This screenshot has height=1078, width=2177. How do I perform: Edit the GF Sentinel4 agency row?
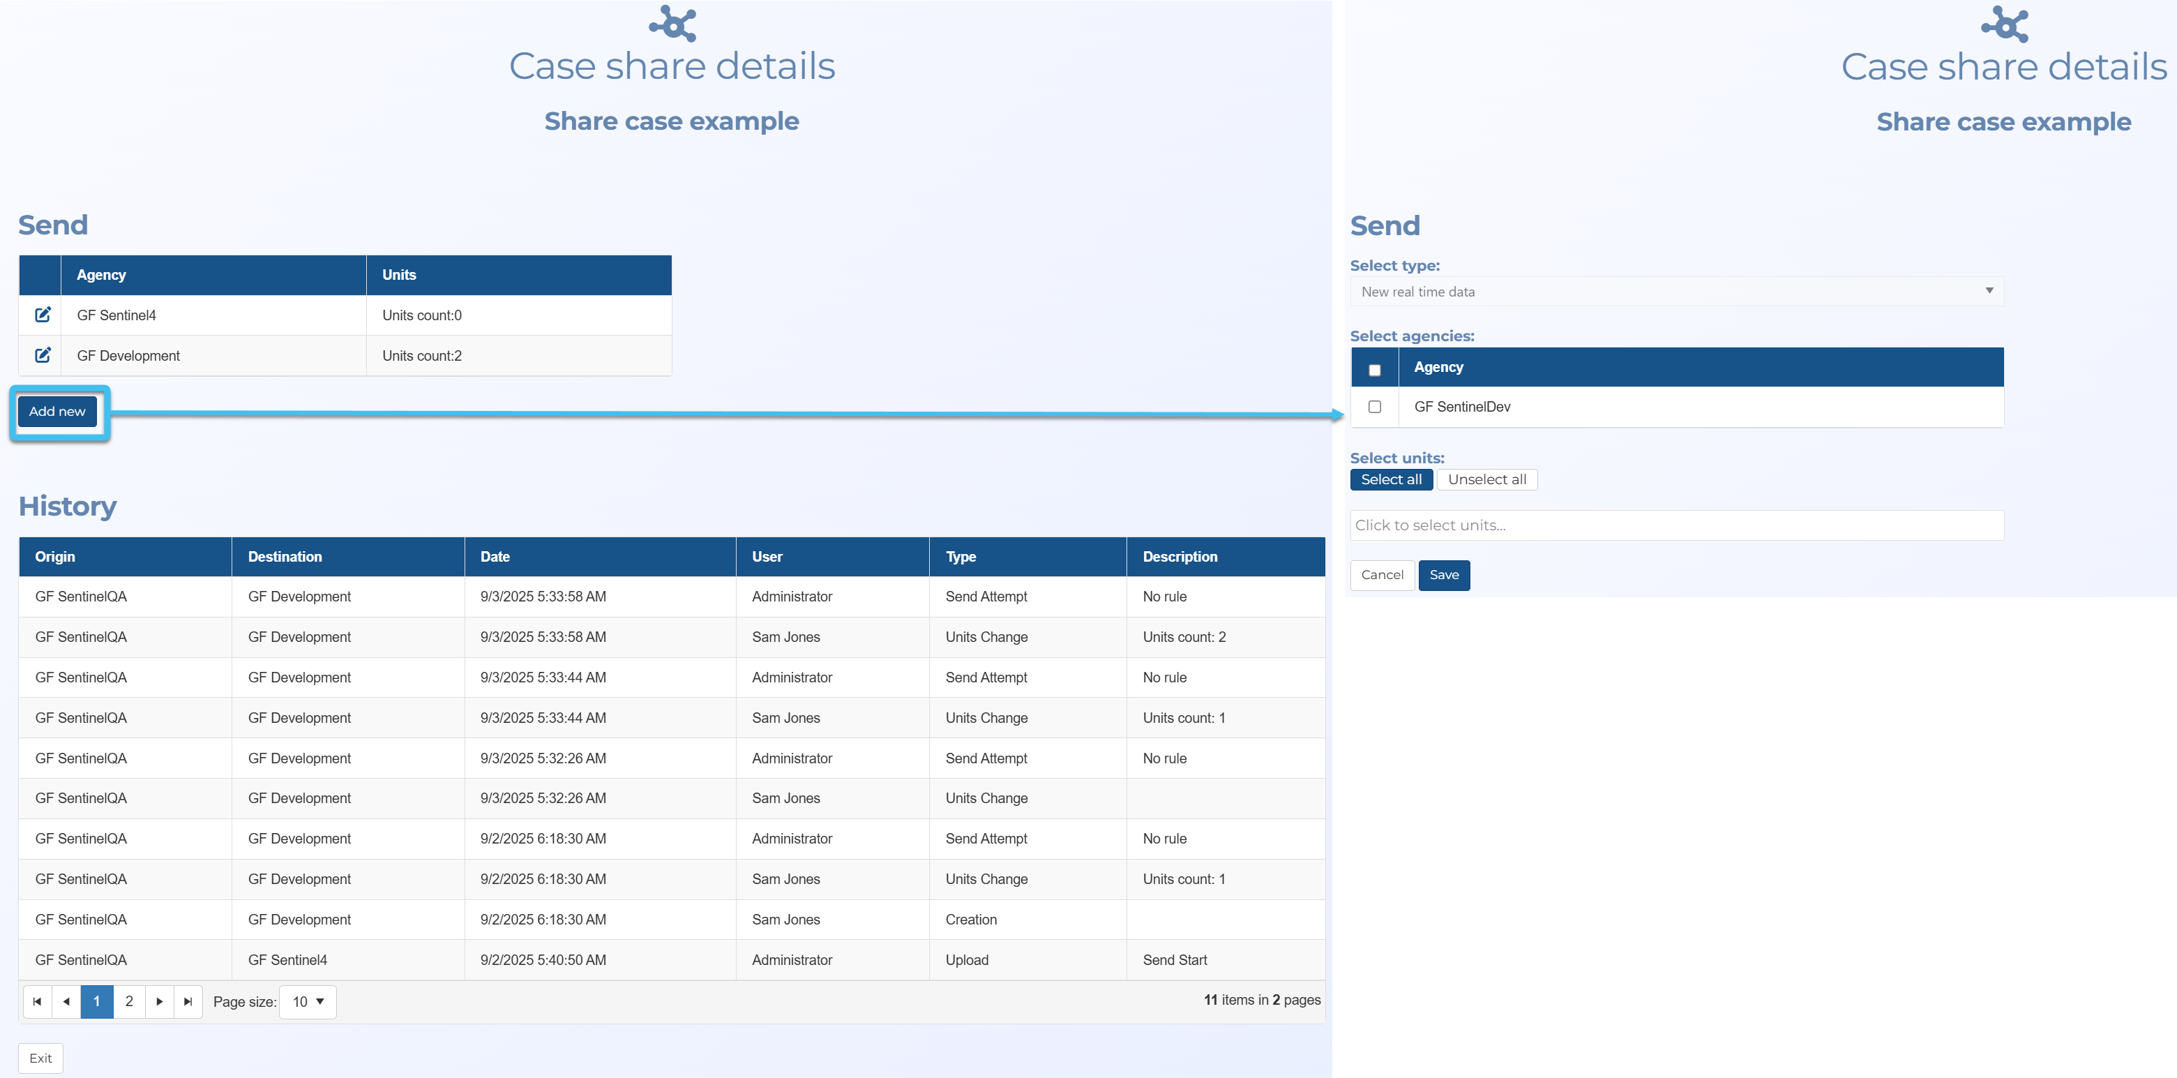(x=43, y=315)
